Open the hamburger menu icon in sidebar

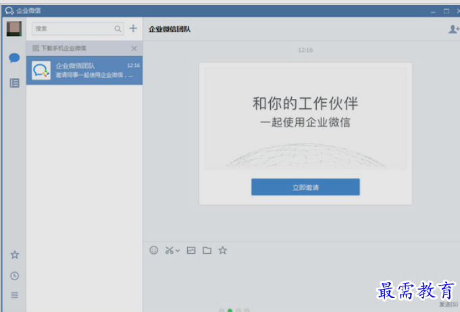[15, 295]
